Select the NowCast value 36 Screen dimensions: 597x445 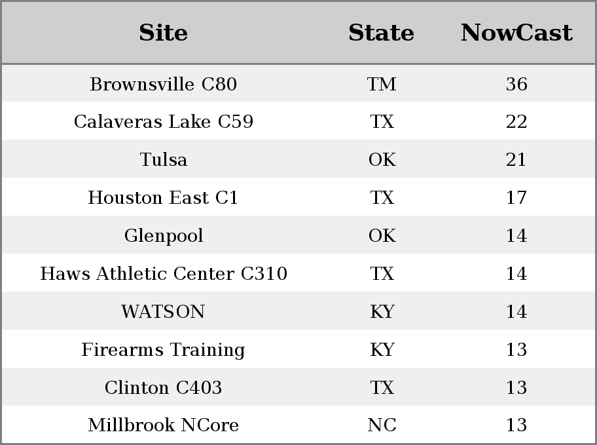pos(516,84)
